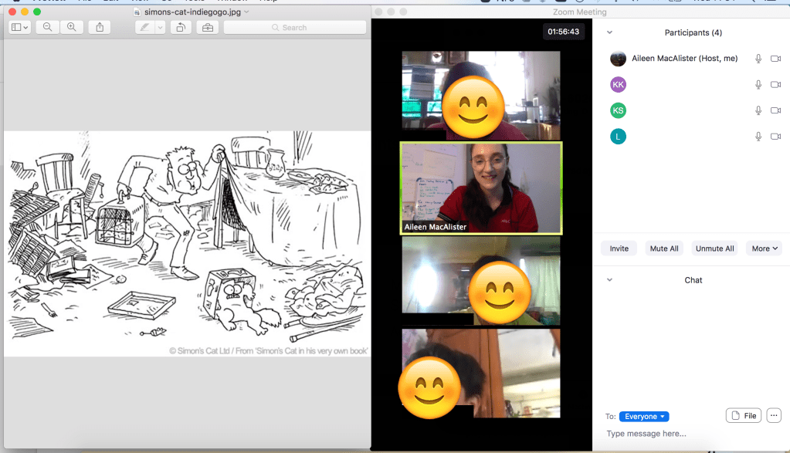Toggle microphone for participant L
This screenshot has height=453, width=790.
click(x=758, y=137)
